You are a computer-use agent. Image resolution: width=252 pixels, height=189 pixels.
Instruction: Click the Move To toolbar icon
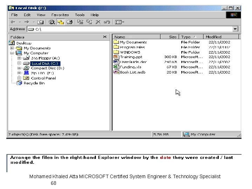coord(80,22)
